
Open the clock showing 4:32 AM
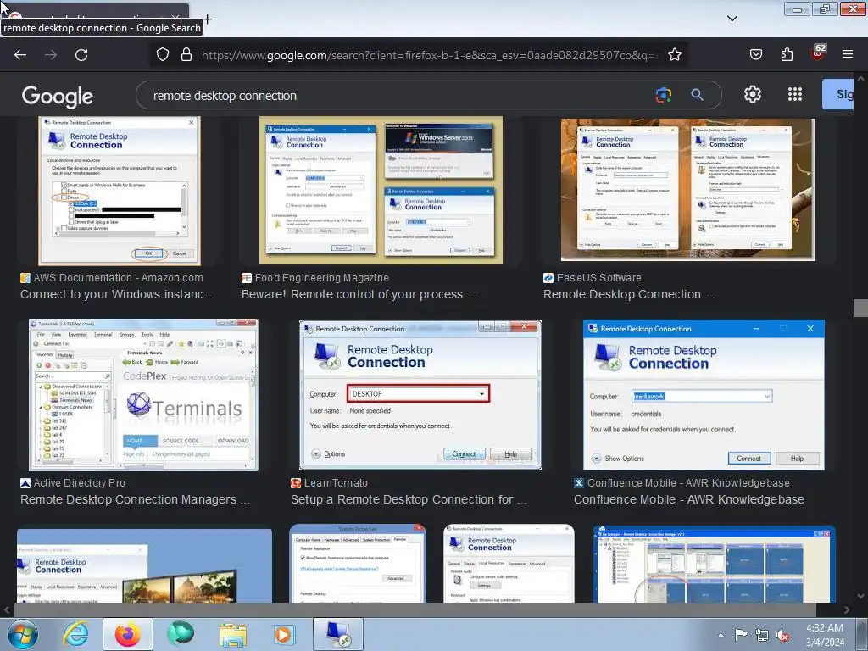(x=825, y=635)
